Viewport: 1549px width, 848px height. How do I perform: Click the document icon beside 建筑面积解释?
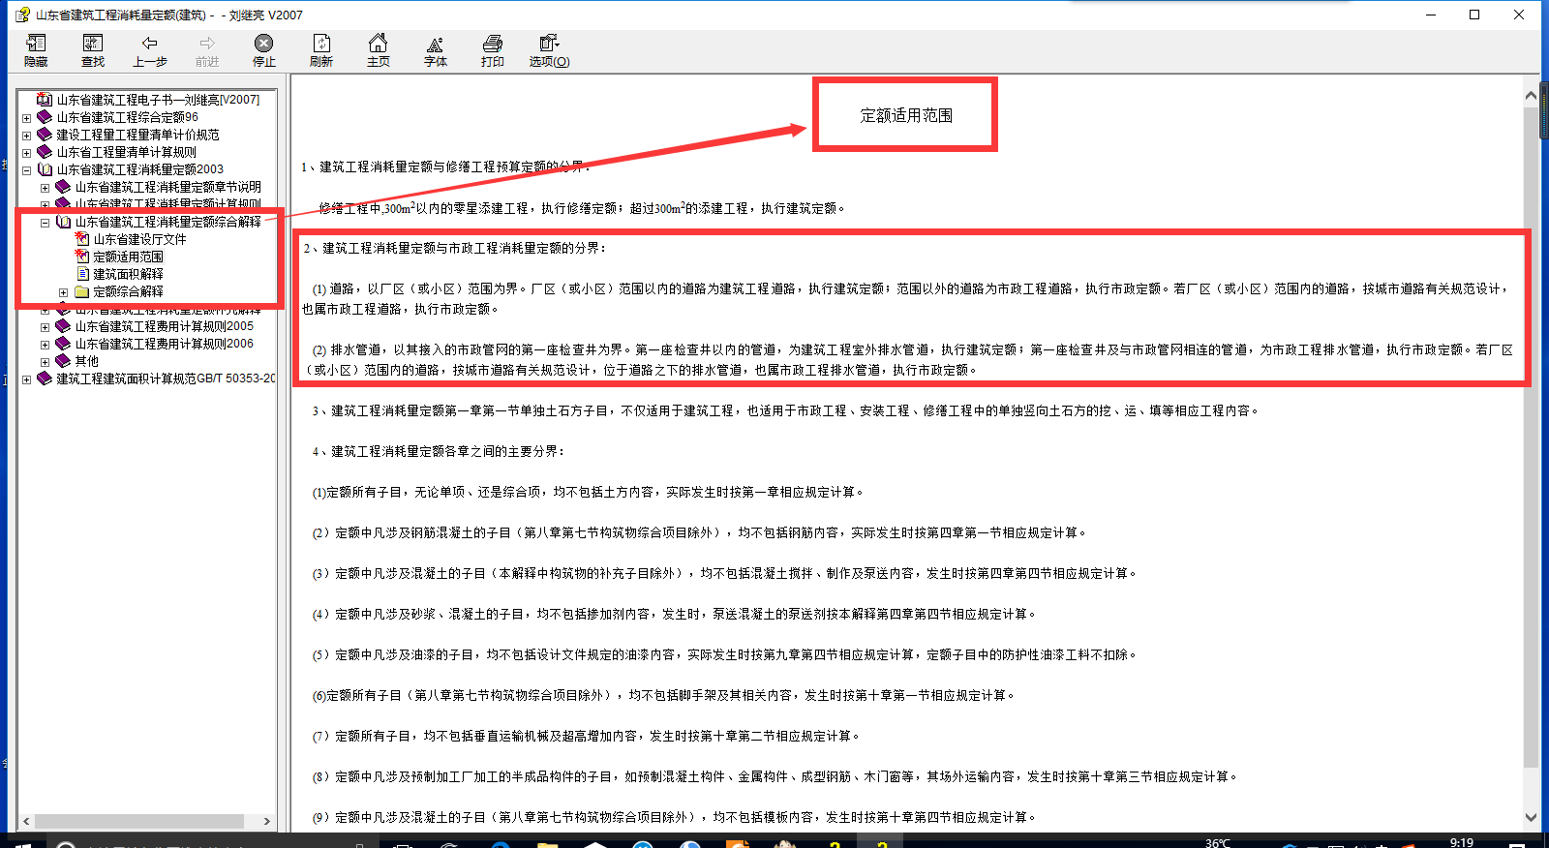pos(82,274)
